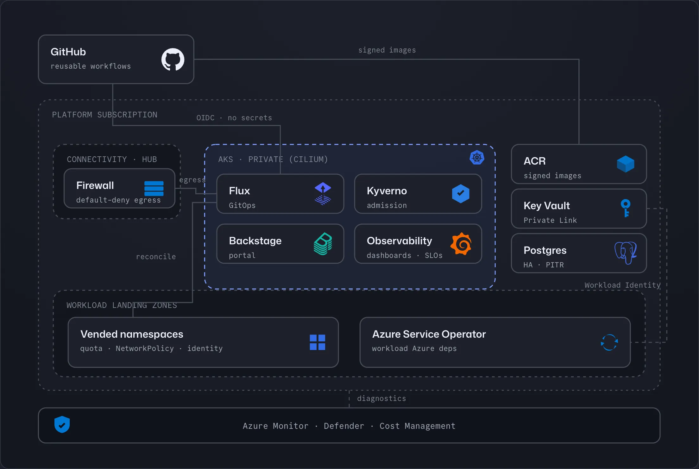Click the Key Vault key icon
This screenshot has height=469, width=699.
tap(626, 208)
